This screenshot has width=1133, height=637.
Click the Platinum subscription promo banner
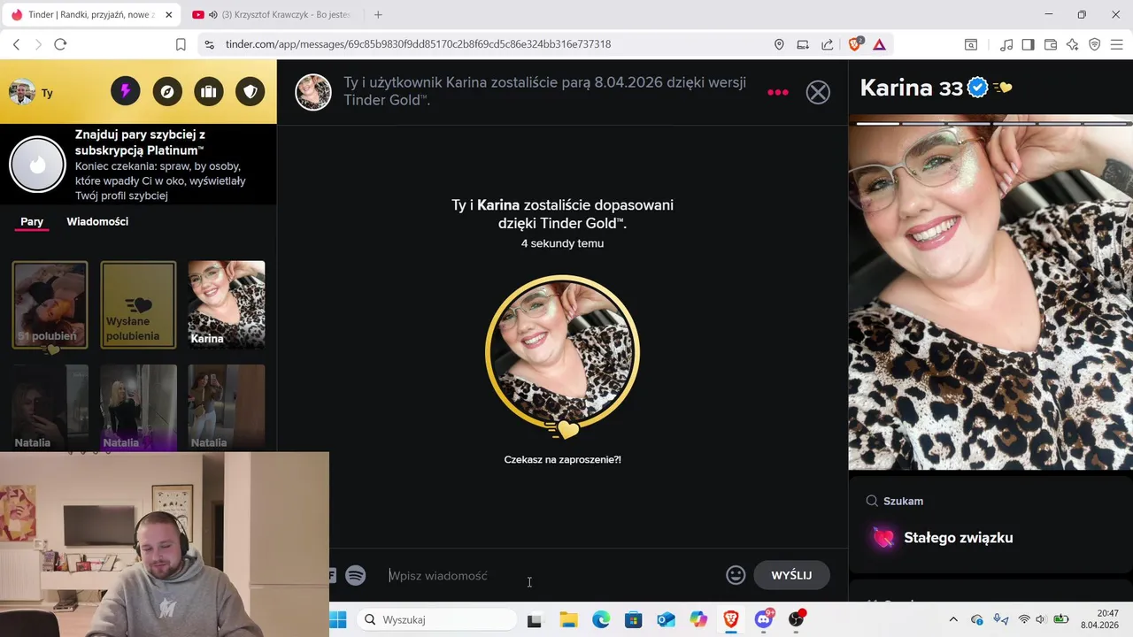coord(138,165)
